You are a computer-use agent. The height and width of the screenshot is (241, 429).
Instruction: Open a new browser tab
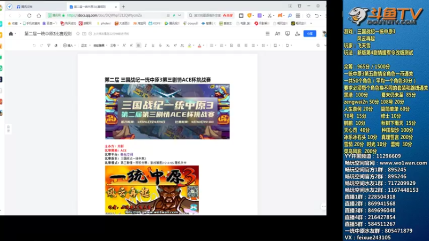tap(123, 6)
